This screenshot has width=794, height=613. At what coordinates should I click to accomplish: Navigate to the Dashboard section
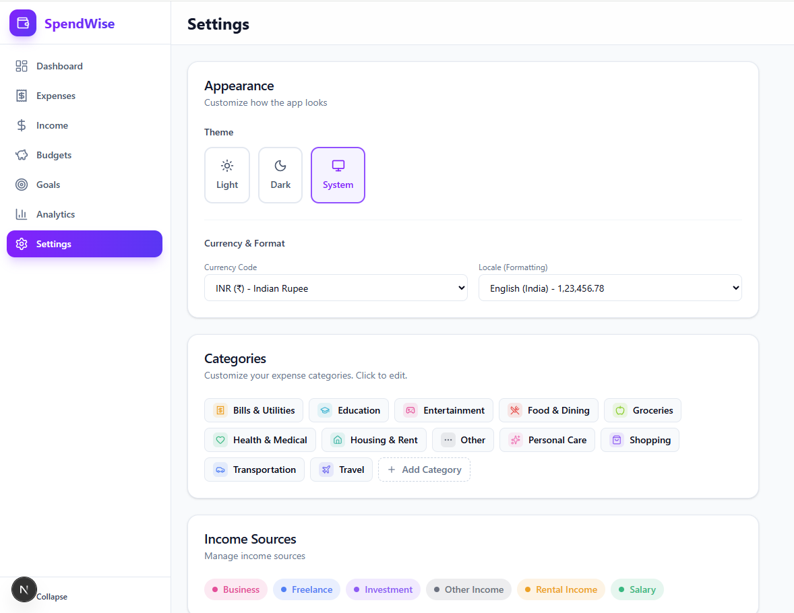pyautogui.click(x=59, y=65)
